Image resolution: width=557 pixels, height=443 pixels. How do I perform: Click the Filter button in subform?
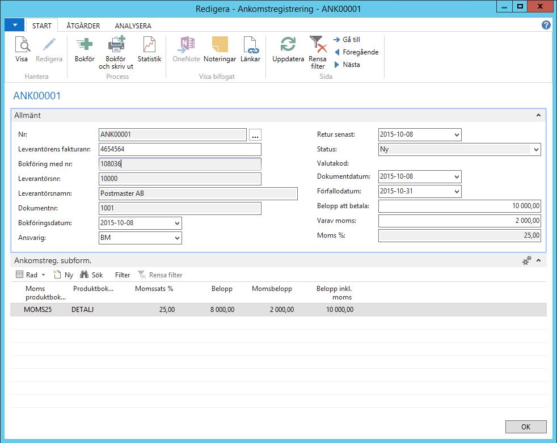(123, 275)
